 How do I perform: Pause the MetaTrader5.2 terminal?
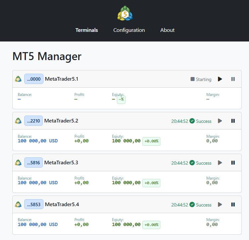click(x=233, y=121)
